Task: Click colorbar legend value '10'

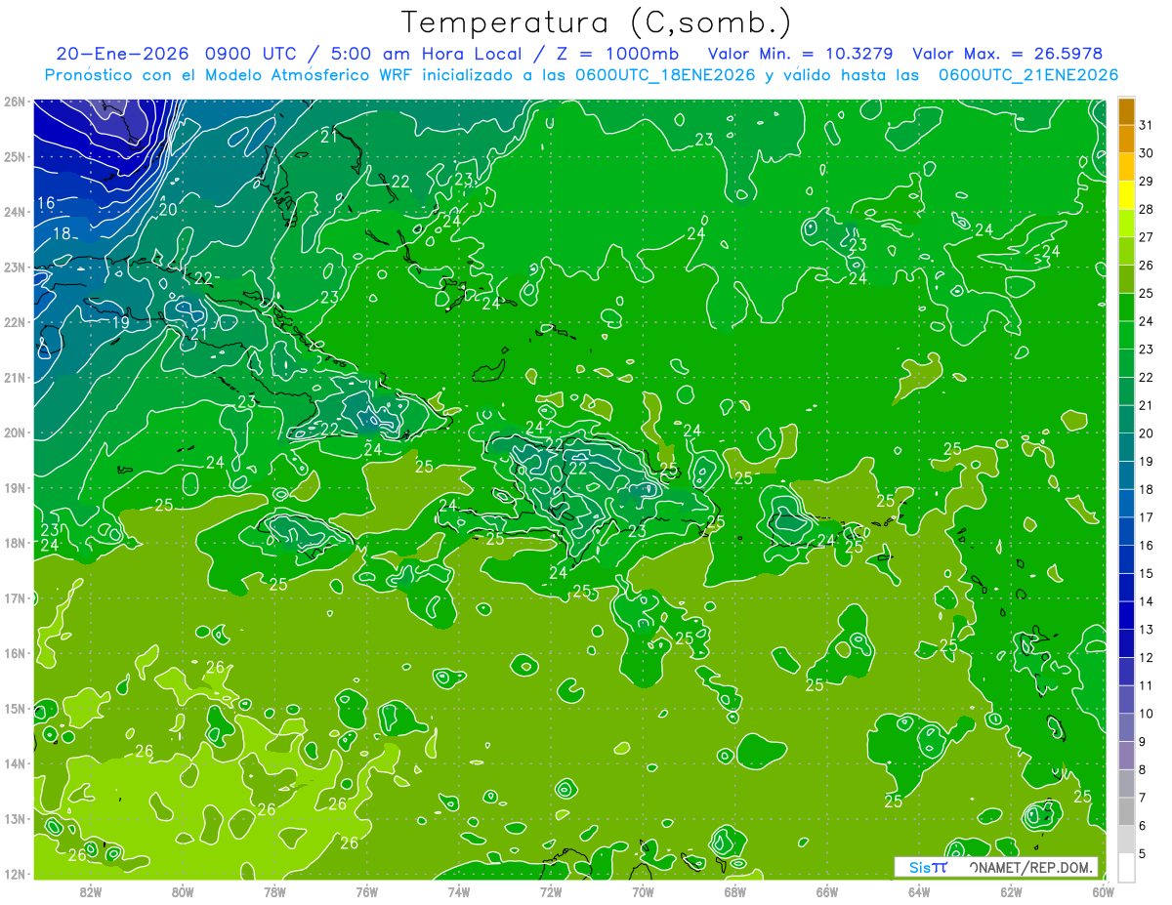Action: point(1146,714)
